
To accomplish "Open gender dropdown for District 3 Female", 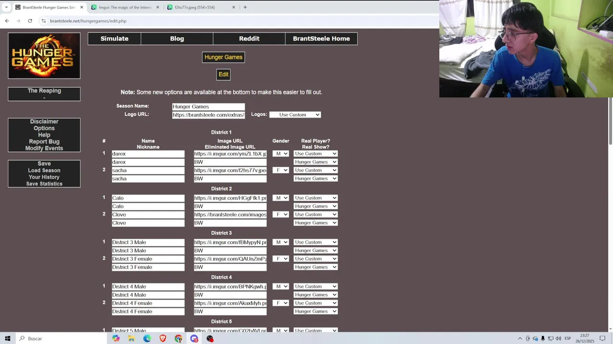I will click(x=281, y=259).
